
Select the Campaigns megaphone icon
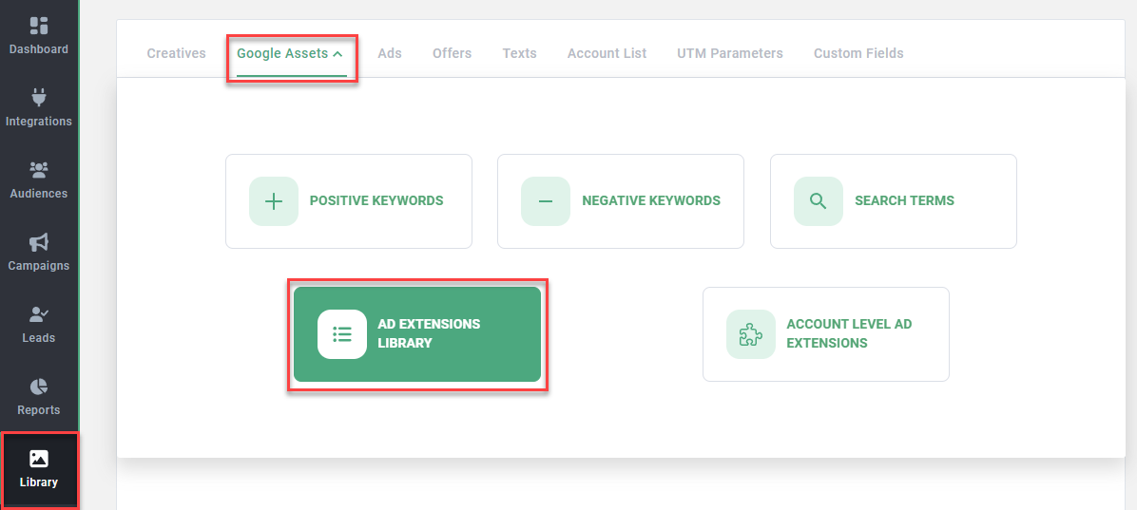(39, 242)
